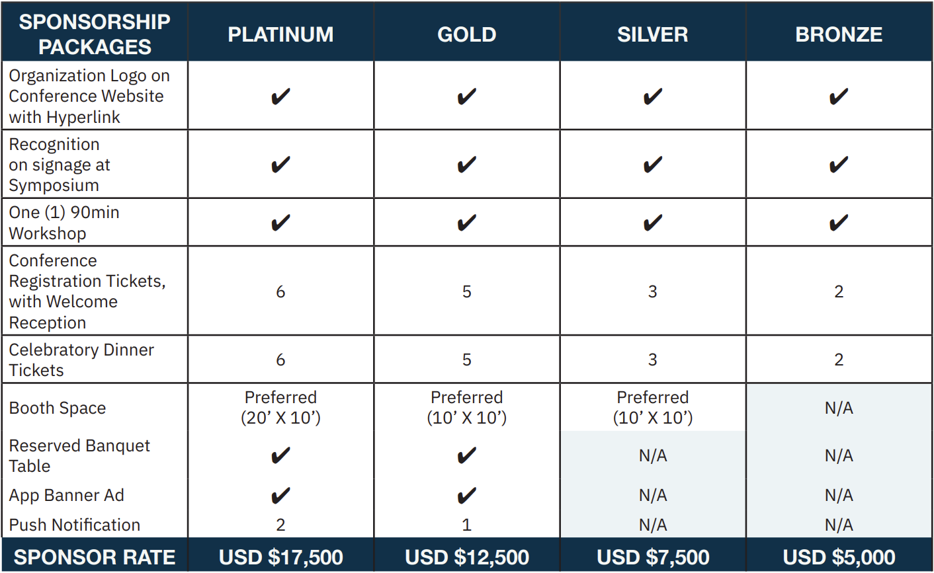The height and width of the screenshot is (573, 934).
Task: Click the Bronze Booth Space N/A cell
Action: pos(839,408)
